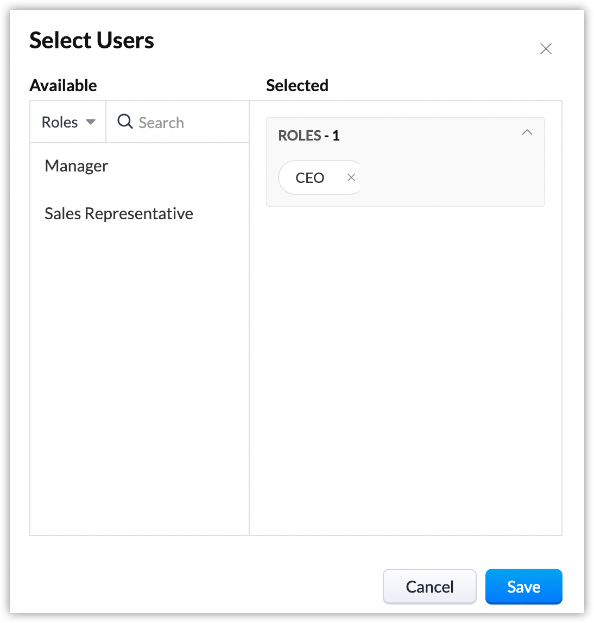Remove the CEO role chip
This screenshot has height=623, width=594.
[351, 177]
